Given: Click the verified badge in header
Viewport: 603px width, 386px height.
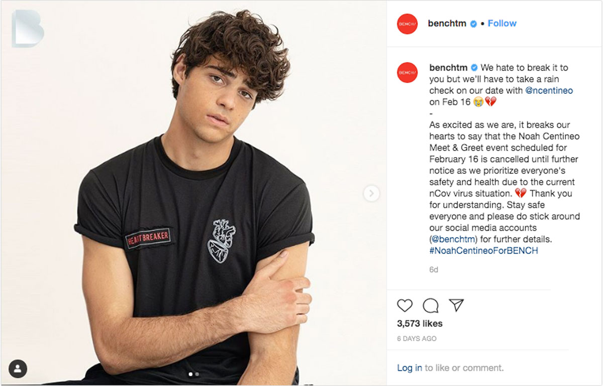Looking at the screenshot, I should point(473,24).
